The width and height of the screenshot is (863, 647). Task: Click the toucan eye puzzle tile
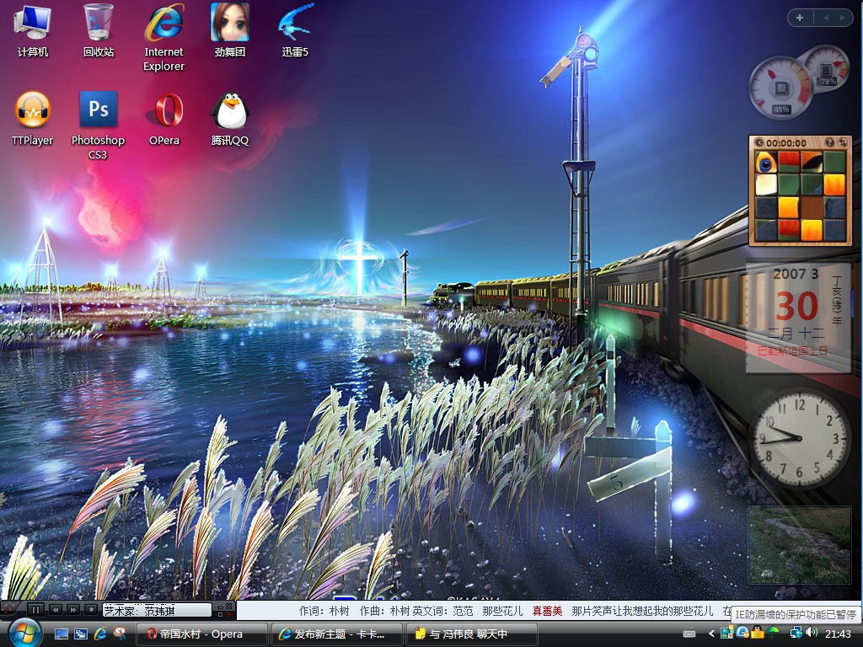[765, 163]
